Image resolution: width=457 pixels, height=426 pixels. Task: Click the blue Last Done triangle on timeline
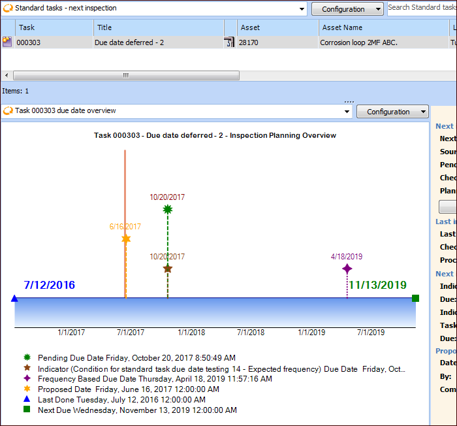pos(14,299)
